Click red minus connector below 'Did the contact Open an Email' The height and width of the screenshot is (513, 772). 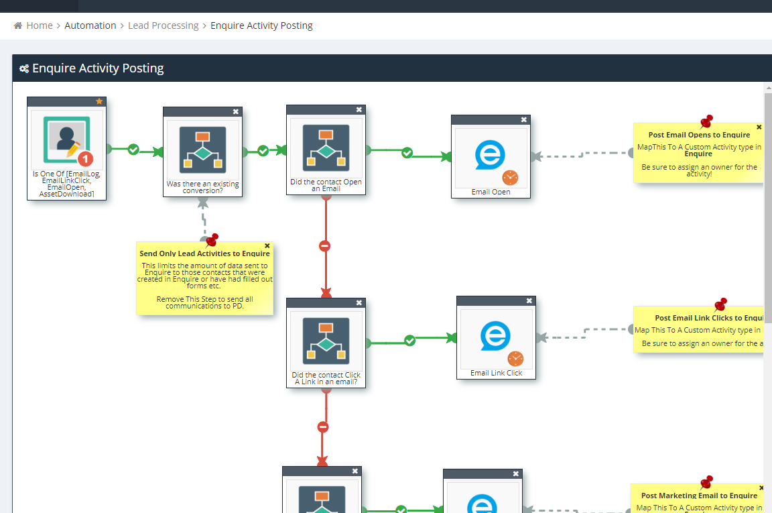click(325, 246)
